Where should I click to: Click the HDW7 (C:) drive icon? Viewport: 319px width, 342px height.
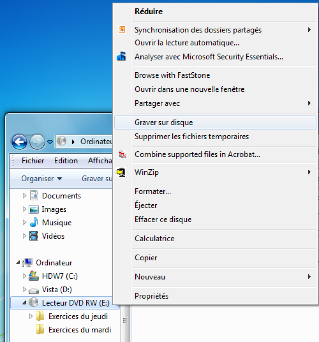(34, 276)
